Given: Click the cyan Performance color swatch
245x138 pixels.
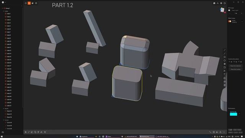Looking at the screenshot, I should coord(234,114).
